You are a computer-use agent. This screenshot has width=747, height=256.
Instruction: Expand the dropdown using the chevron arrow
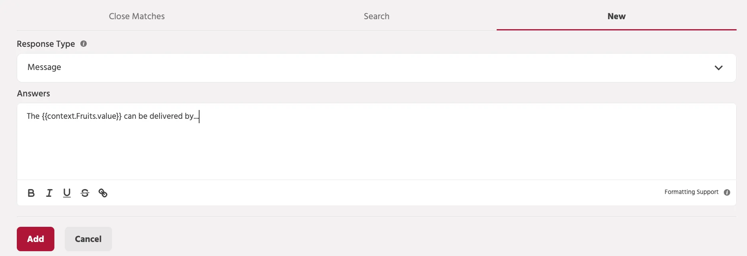pos(719,68)
